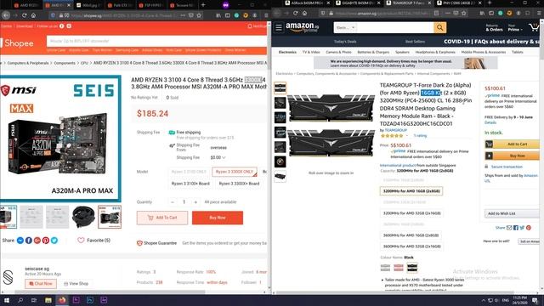Image resolution: width=544 pixels, height=306 pixels.
Task: Share Amazon product on Facebook
Action: [516, 228]
